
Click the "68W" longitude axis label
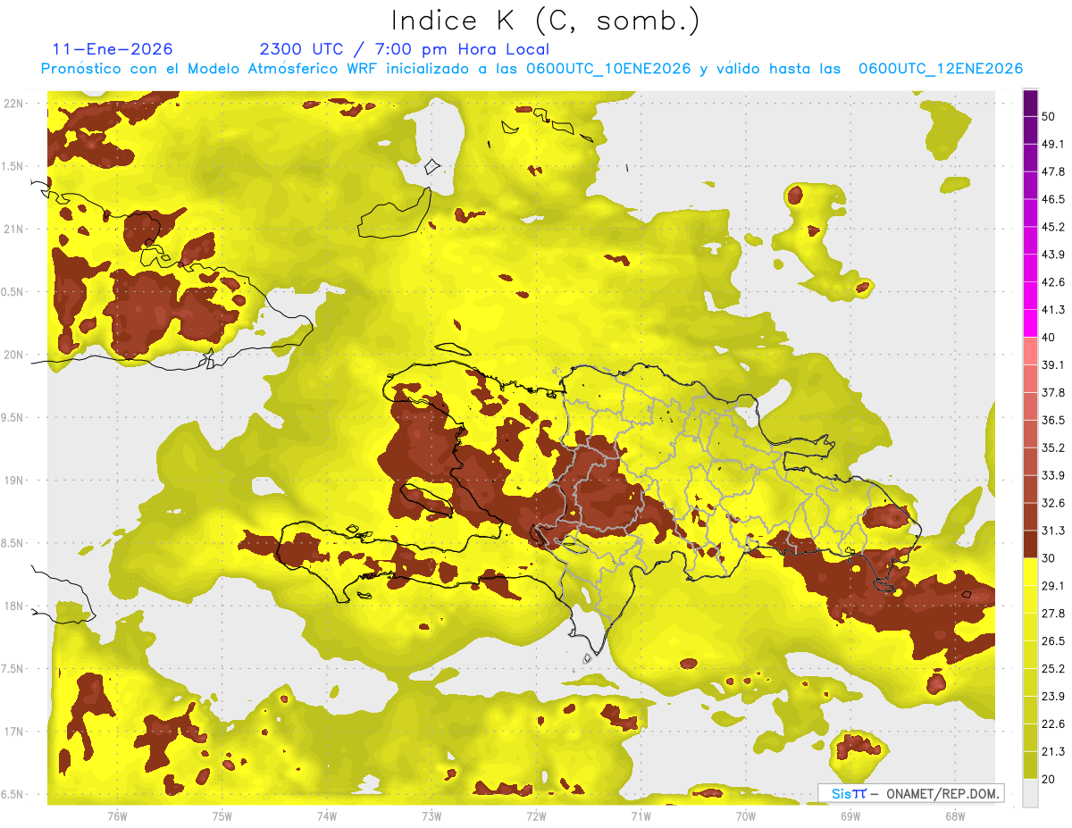954,817
